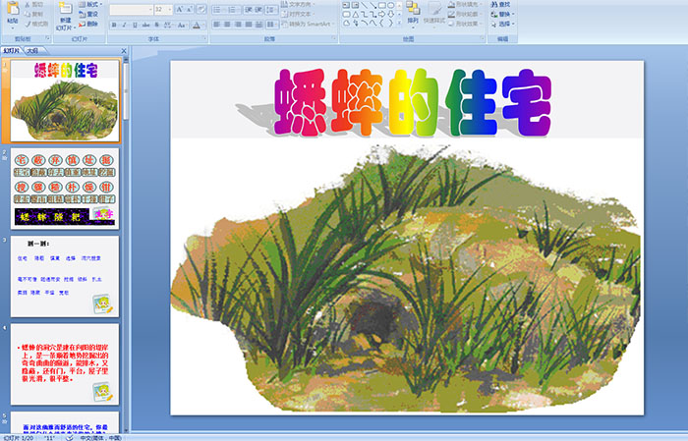
Task: Click the language indicator in the status bar
Action: coord(100,437)
